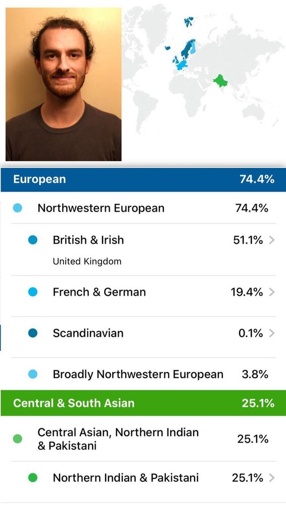Tap the British & Irish row label
The width and height of the screenshot is (286, 505).
88,240
